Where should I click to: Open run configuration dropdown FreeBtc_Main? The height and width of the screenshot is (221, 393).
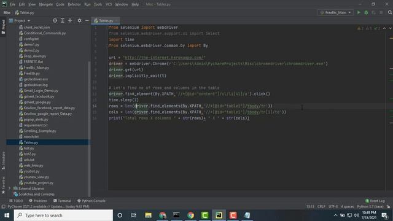click(x=335, y=12)
